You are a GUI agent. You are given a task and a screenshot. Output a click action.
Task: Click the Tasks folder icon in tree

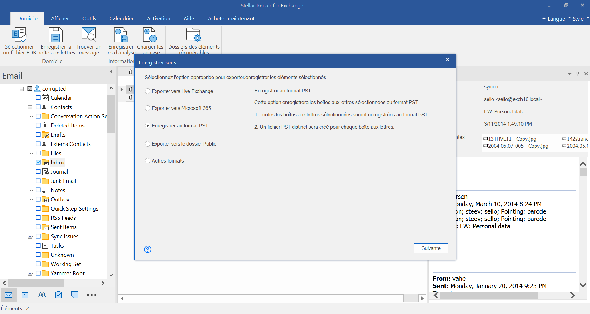[x=45, y=245]
